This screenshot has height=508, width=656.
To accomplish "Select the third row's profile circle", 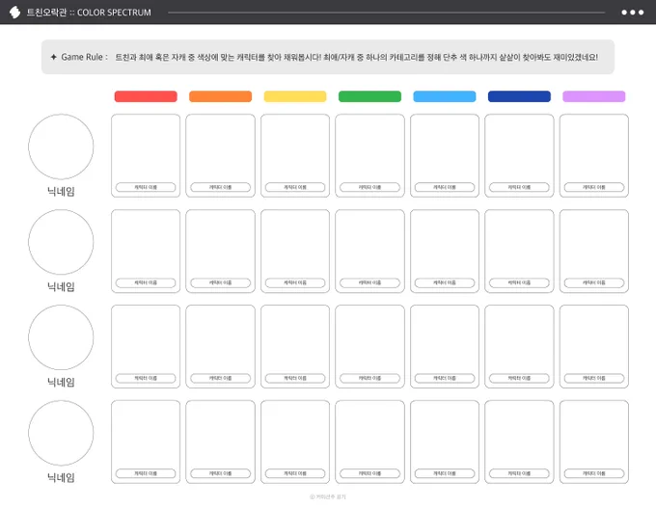I will [x=61, y=337].
